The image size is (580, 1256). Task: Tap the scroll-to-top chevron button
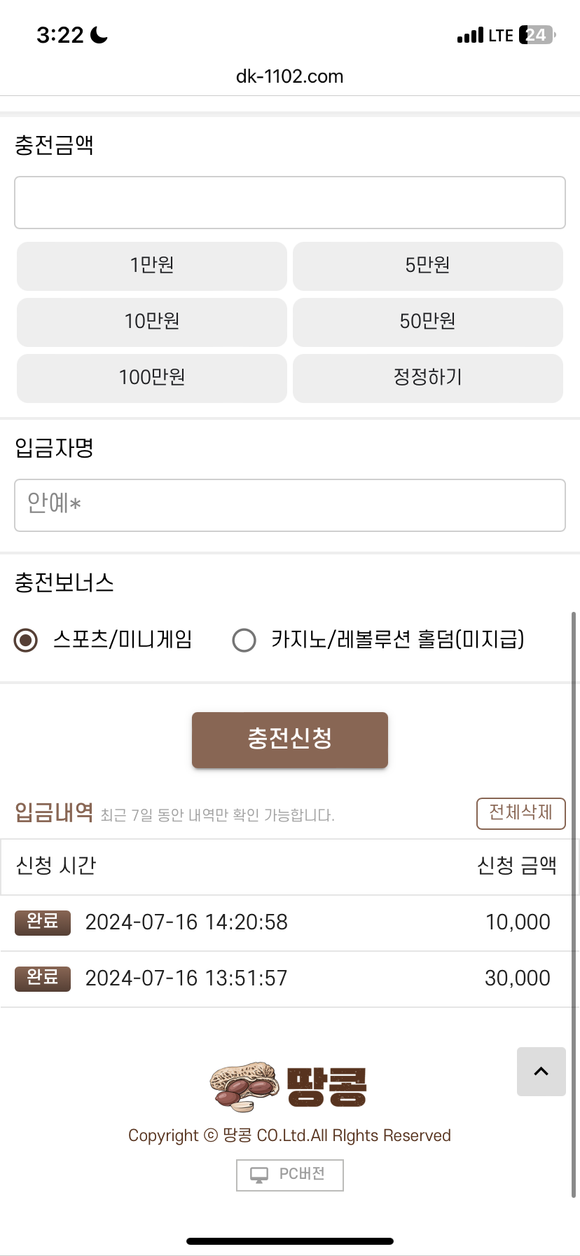point(541,1071)
